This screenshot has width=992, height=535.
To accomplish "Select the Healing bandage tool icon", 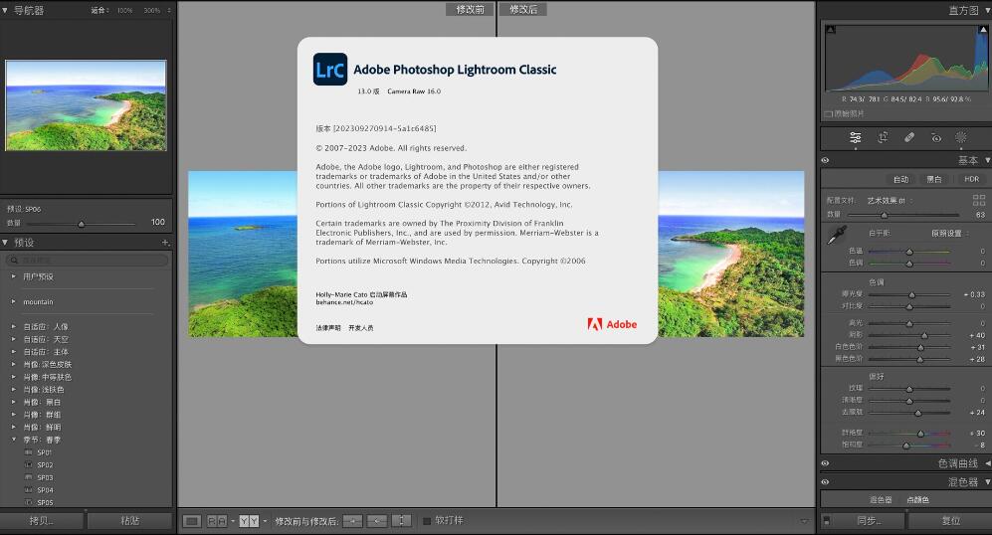I will [909, 137].
